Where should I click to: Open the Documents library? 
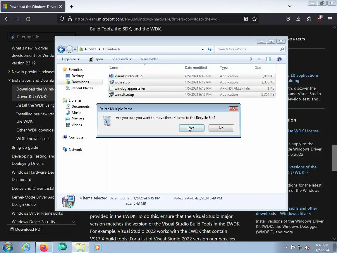point(78,107)
